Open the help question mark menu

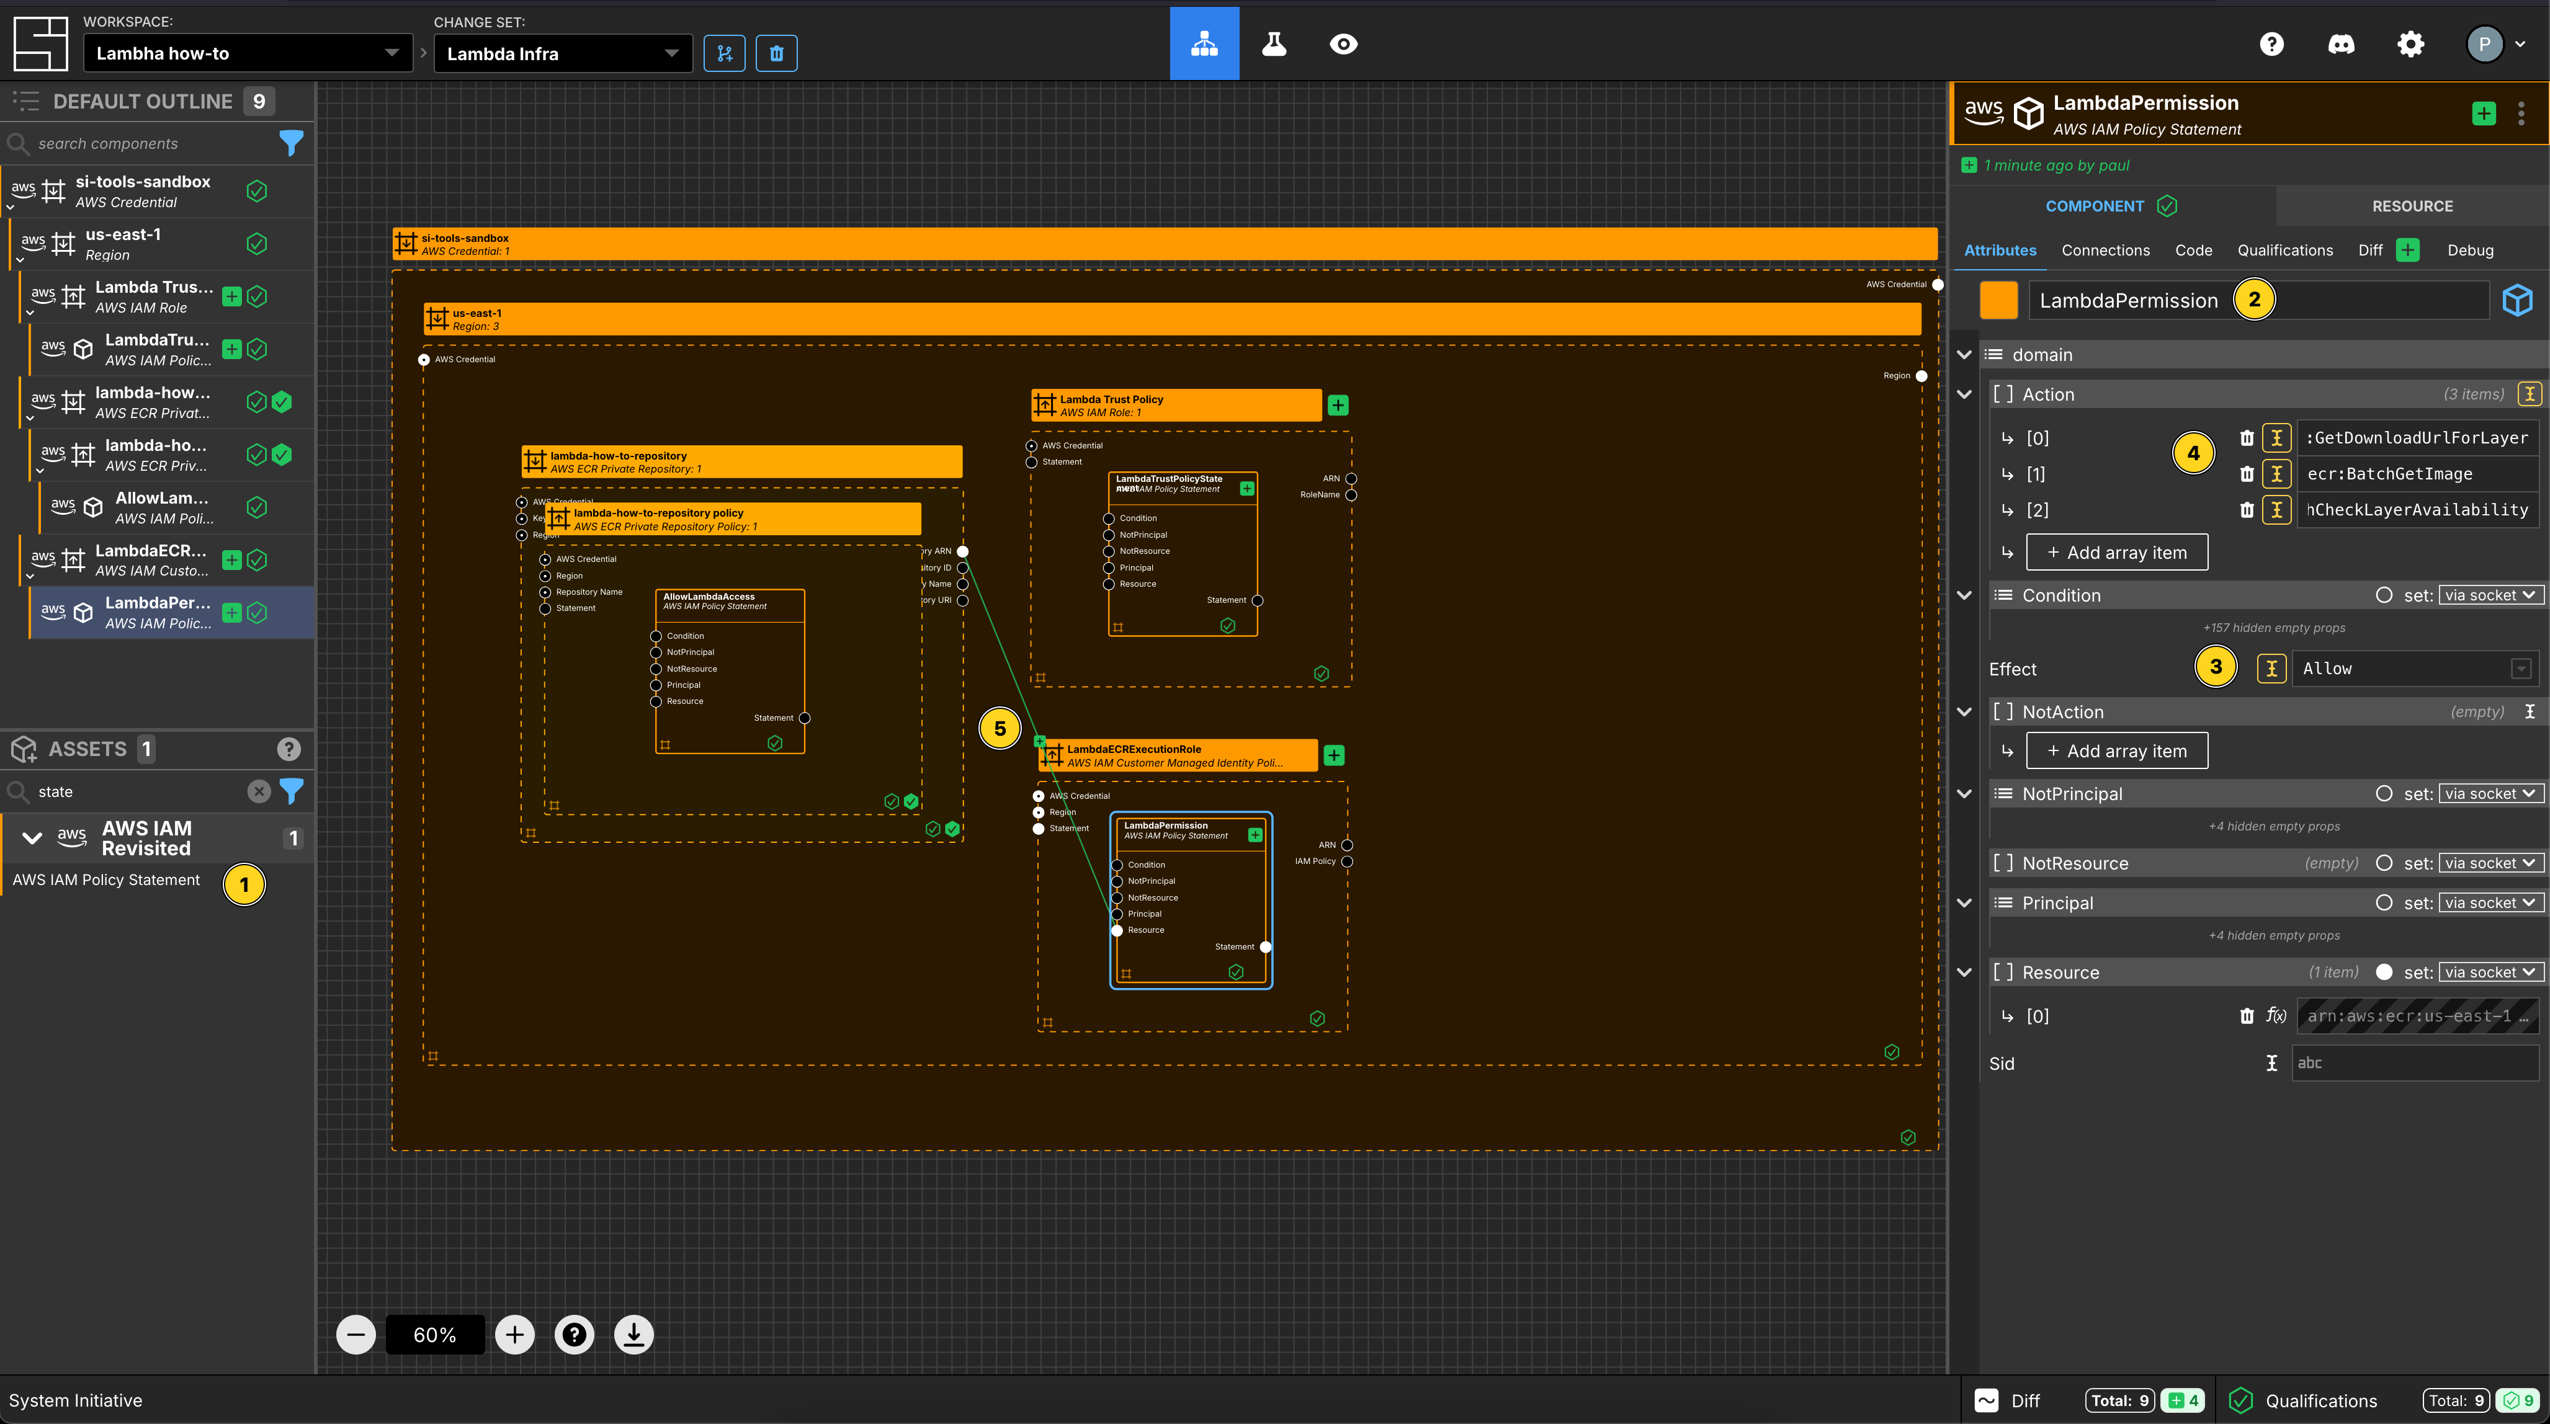click(x=2272, y=43)
